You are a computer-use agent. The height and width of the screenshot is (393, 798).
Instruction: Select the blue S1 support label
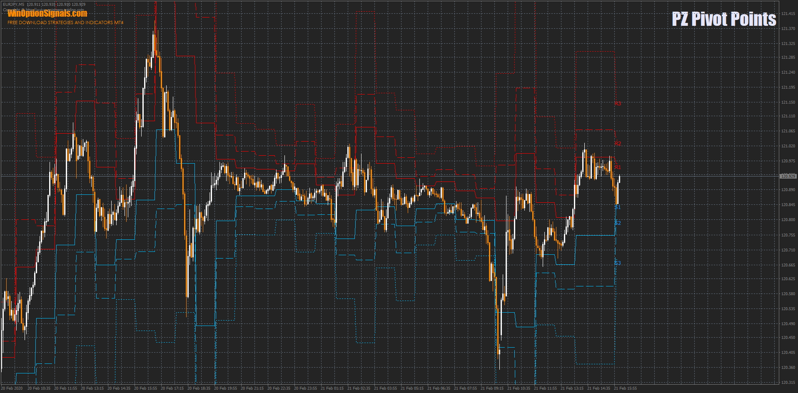[618, 207]
